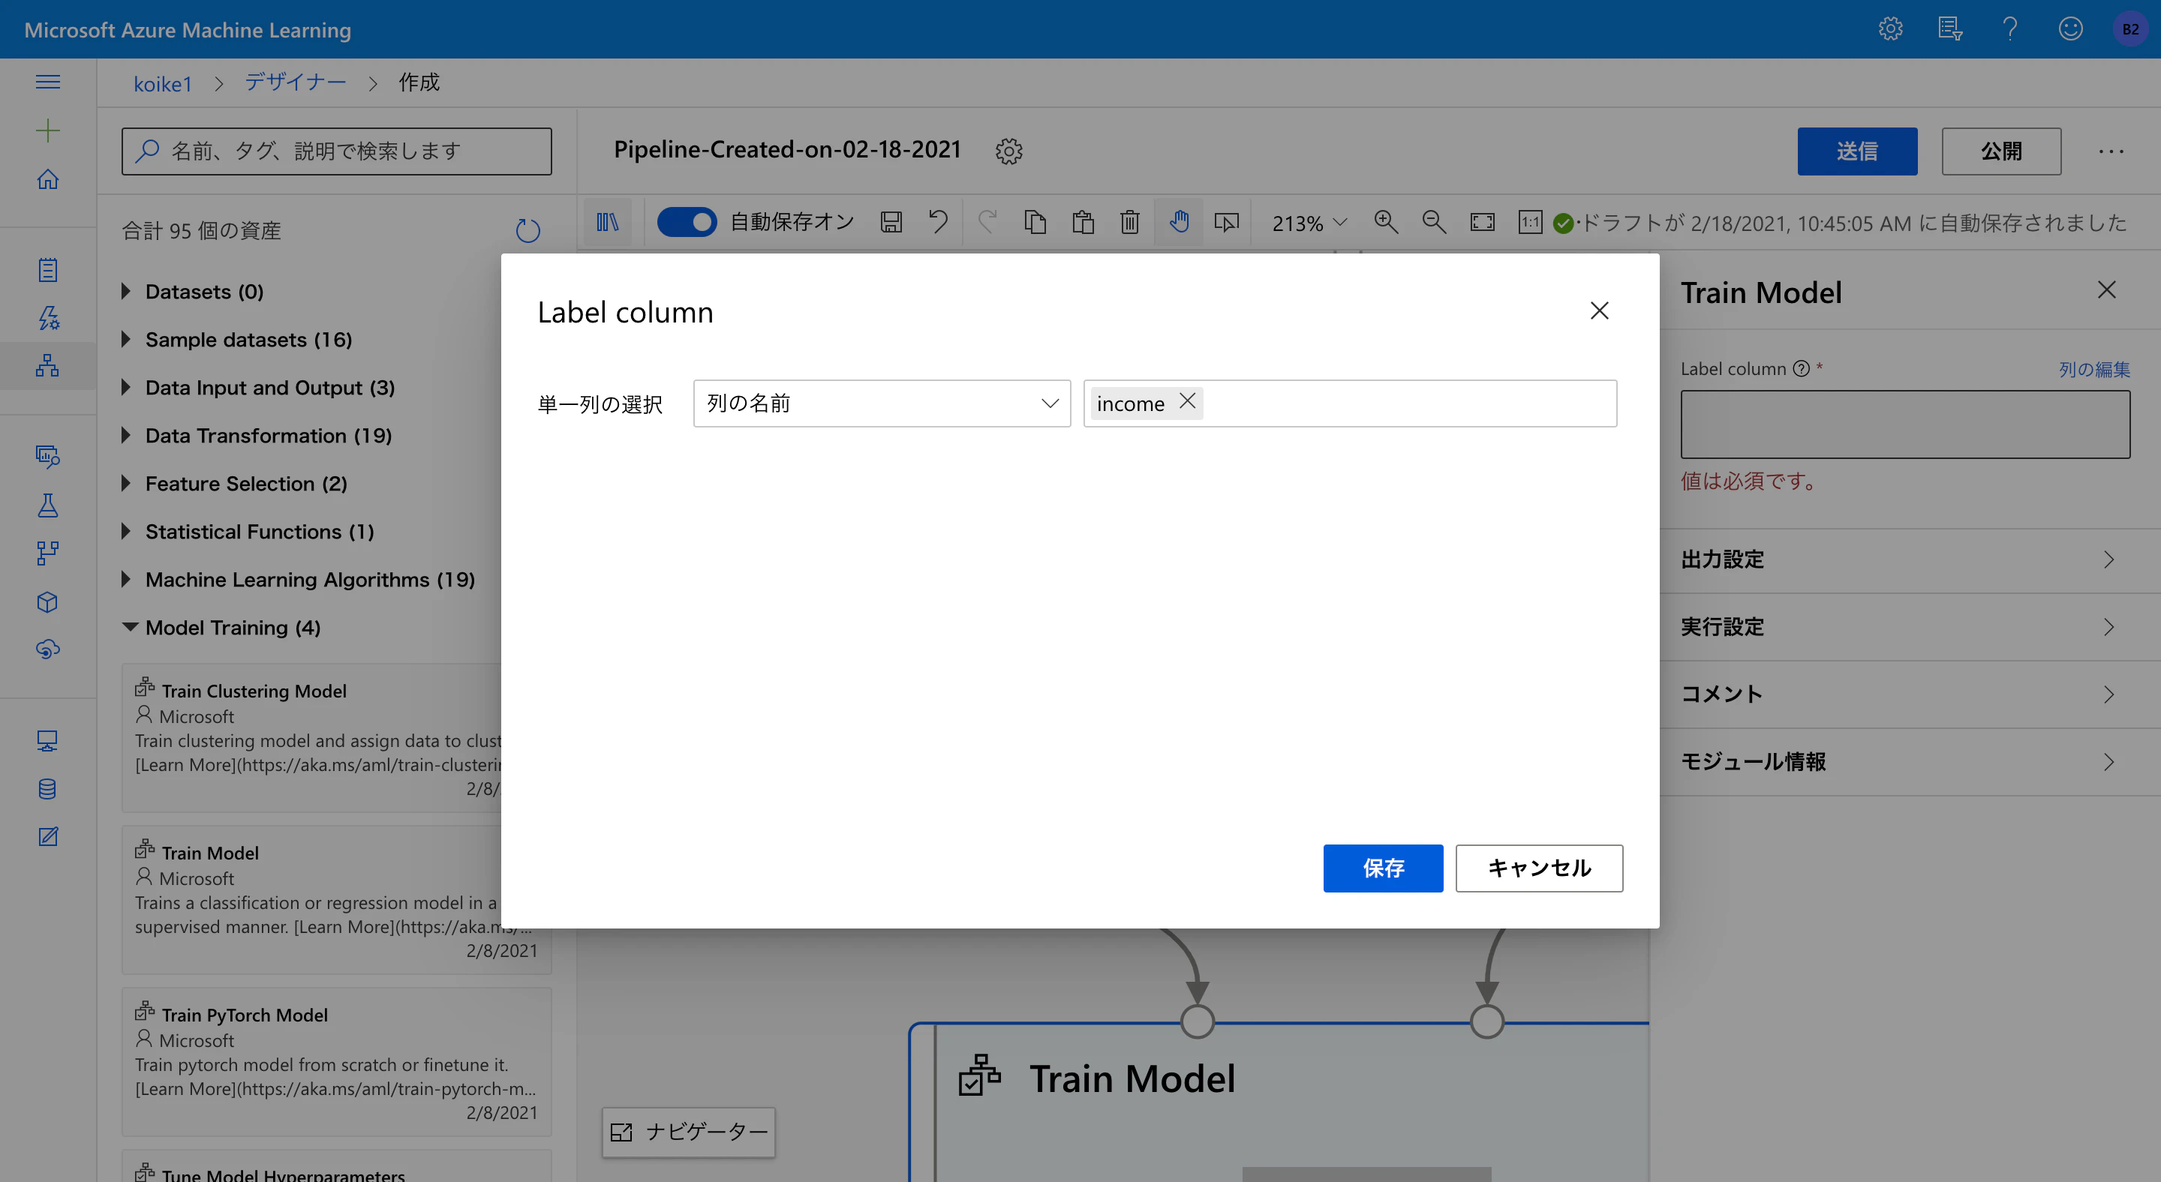This screenshot has height=1182, width=2161.
Task: Click the 公開 publish button
Action: (x=2000, y=151)
